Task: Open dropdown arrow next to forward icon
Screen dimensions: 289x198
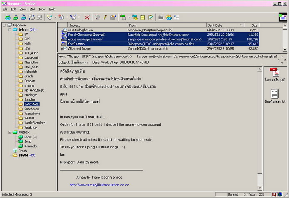Action: (x=79, y=17)
